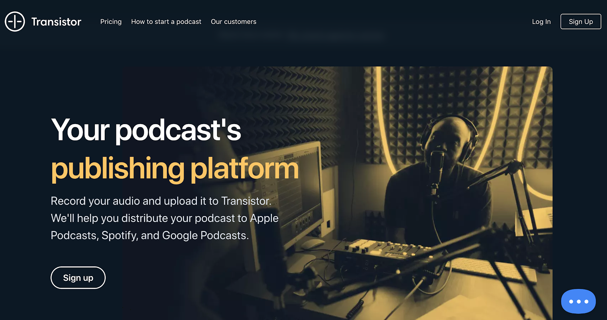607x320 pixels.
Task: Open the Pricing page
Action: [x=111, y=22]
